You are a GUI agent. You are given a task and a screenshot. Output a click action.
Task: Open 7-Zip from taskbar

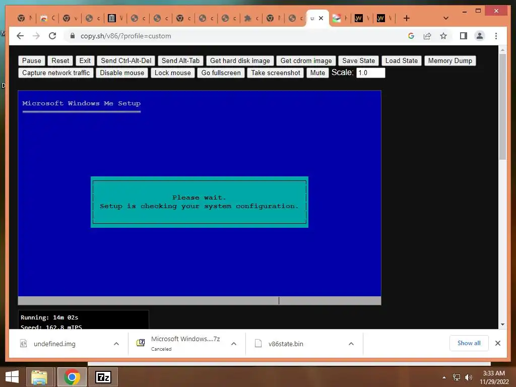pos(103,377)
